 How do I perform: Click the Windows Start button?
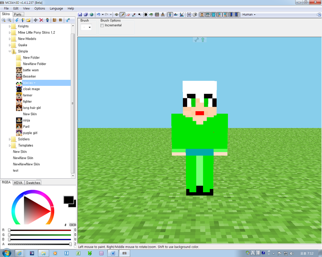[x=19, y=253]
